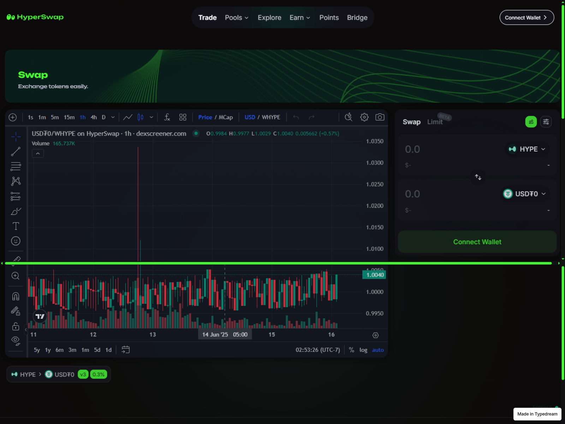Select the 5d date range

(x=97, y=350)
